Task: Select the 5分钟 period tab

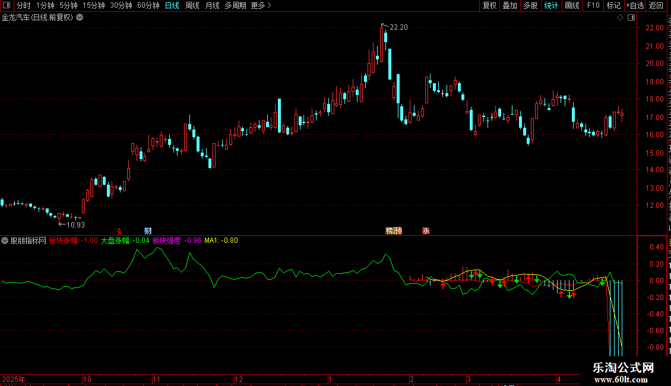Action: 68,5
